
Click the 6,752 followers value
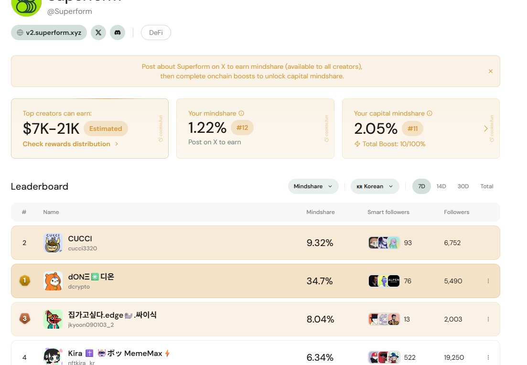(x=452, y=243)
